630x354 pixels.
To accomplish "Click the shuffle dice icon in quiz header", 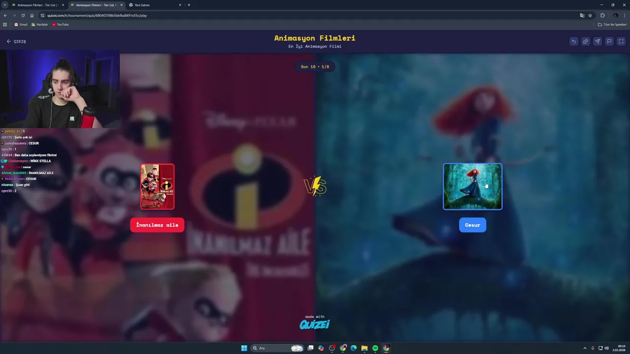I will pyautogui.click(x=586, y=41).
